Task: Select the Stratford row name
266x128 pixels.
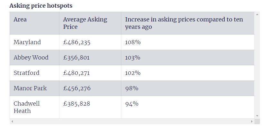Action: point(27,73)
